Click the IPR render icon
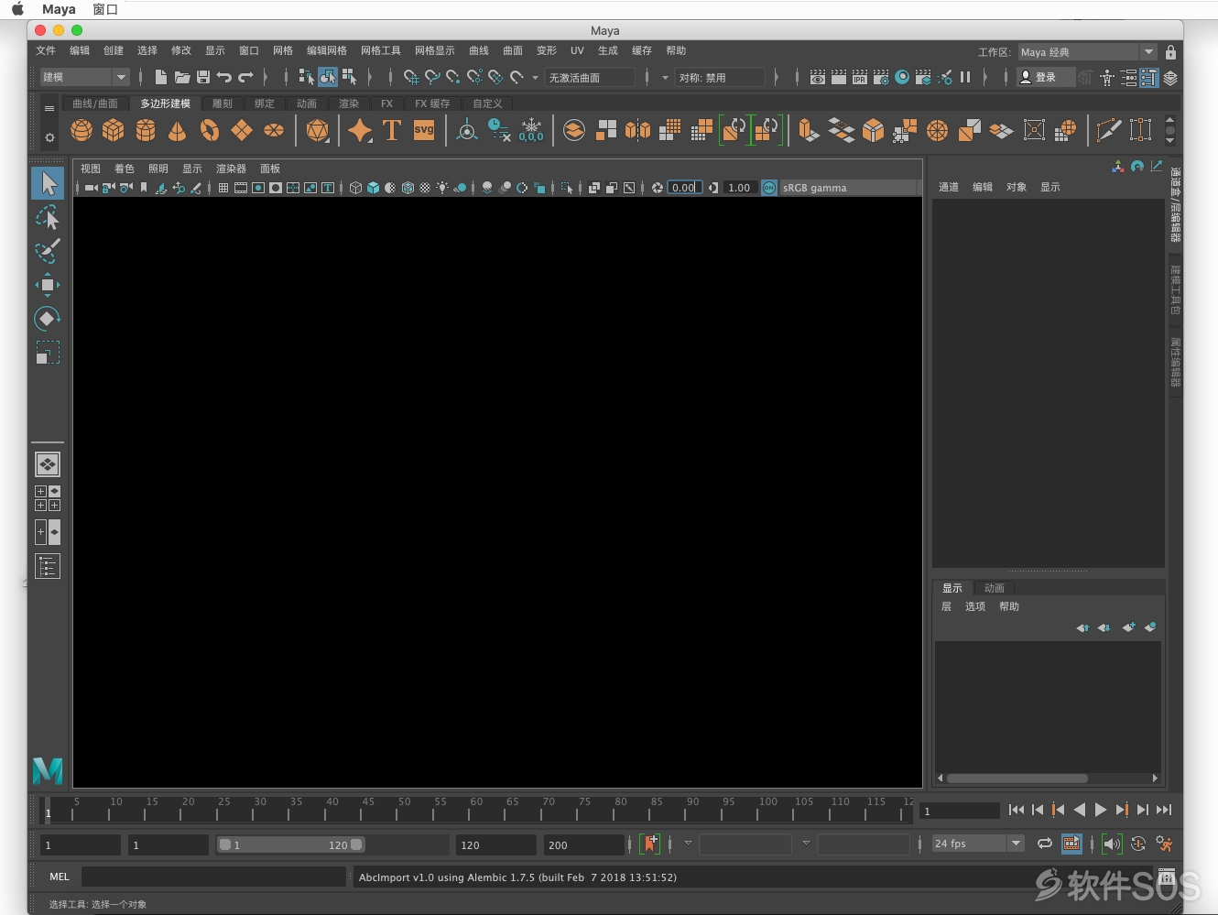This screenshot has width=1218, height=915. 860,77
